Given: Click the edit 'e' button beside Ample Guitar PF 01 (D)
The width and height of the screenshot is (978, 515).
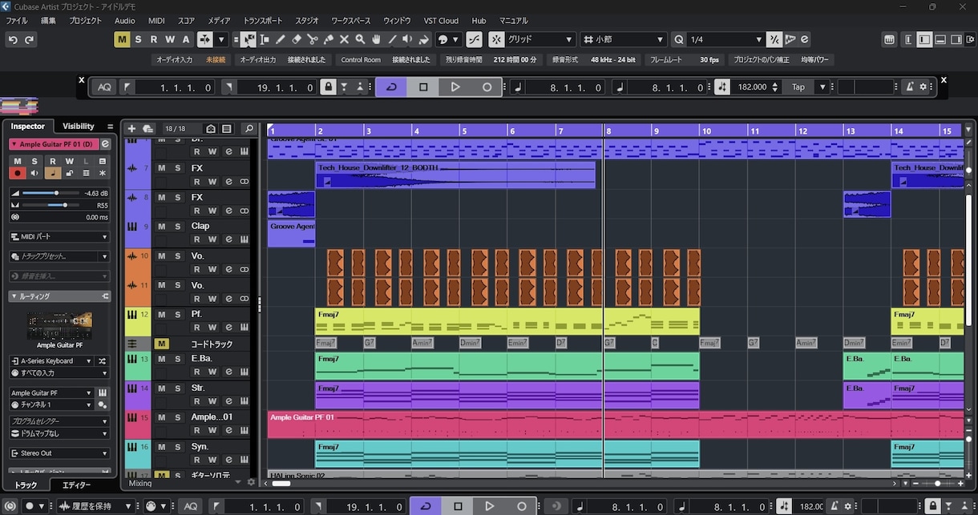Looking at the screenshot, I should click(x=106, y=143).
